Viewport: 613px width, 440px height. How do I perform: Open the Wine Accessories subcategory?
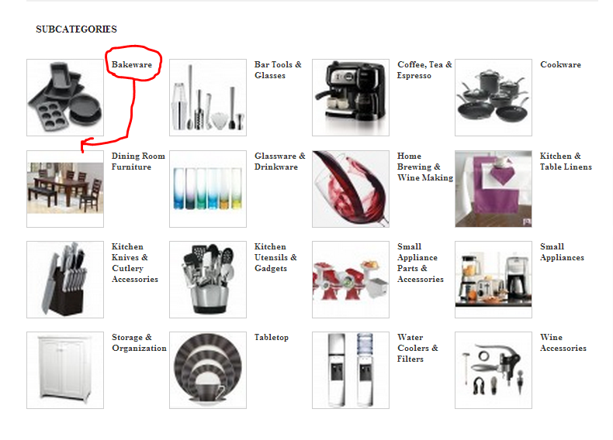point(563,342)
